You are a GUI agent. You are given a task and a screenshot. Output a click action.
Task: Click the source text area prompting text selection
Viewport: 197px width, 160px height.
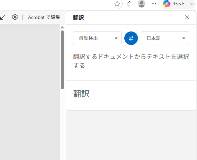point(131,61)
